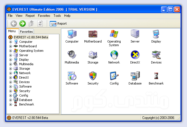Open the Database icon in main panel

135,76
